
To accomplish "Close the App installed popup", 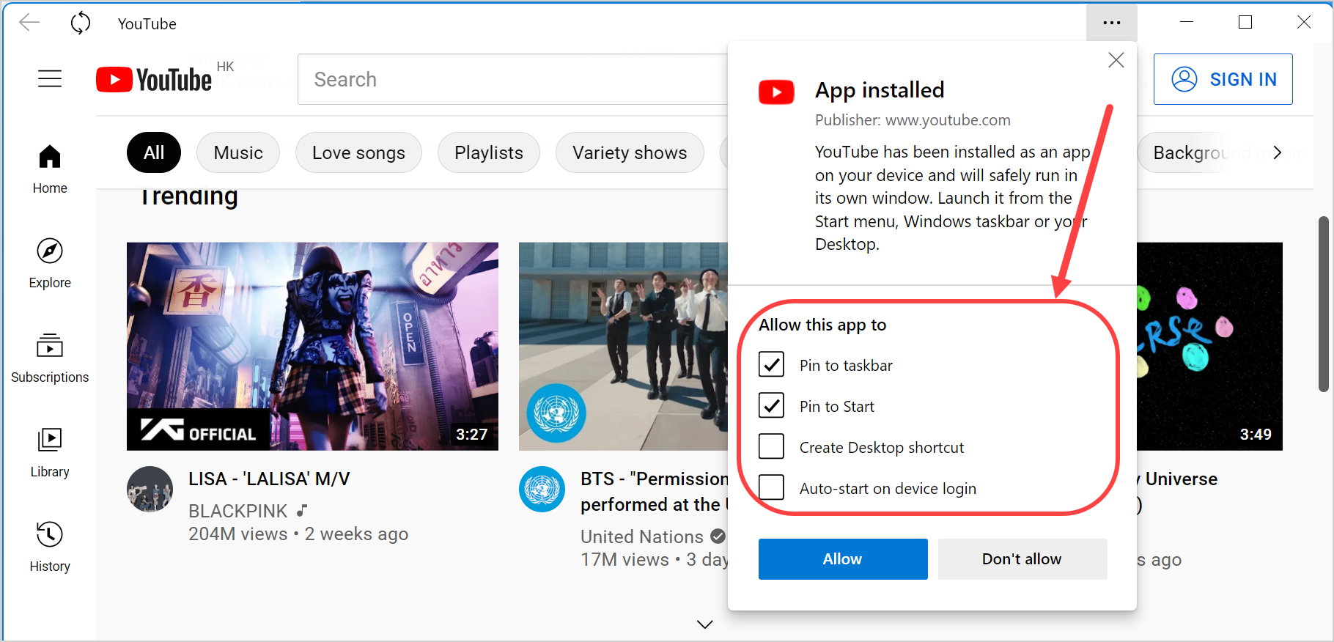I will pos(1116,60).
